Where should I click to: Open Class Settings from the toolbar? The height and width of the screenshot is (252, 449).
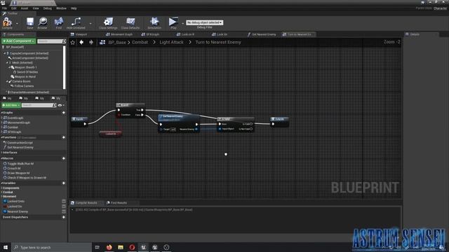click(108, 23)
